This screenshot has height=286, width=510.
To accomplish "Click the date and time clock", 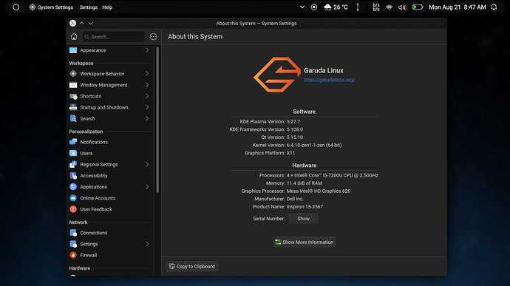I will pos(458,7).
